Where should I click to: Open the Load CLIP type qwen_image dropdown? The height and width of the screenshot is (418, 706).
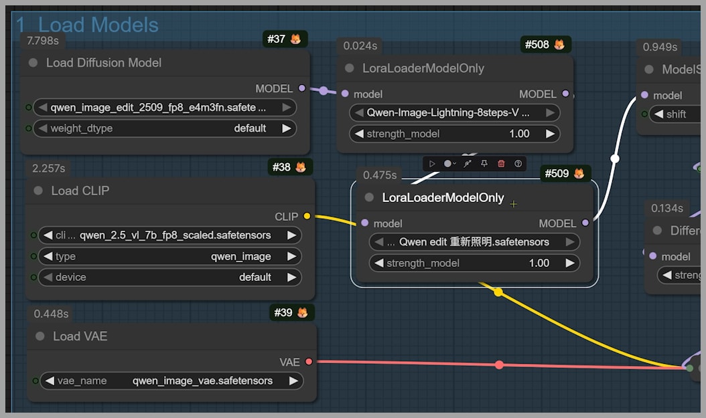(x=169, y=256)
